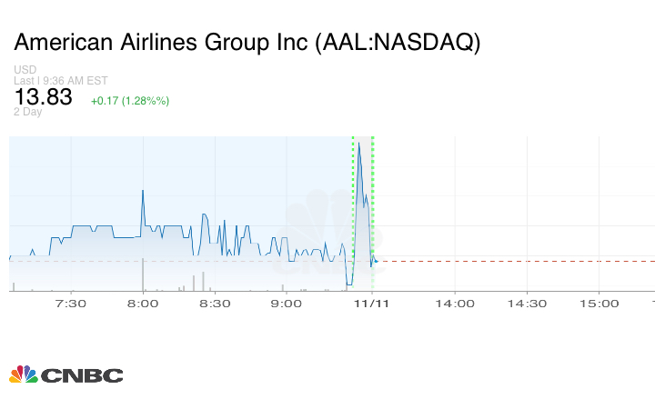Select the 8:00 time axis label

point(143,304)
